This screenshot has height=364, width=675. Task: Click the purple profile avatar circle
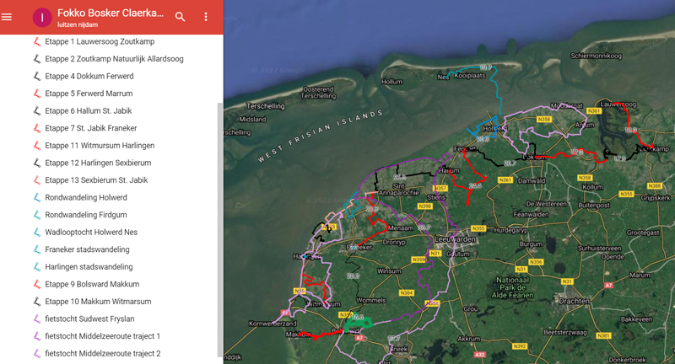[x=41, y=17]
